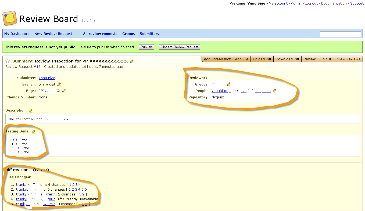
Task: Star this review request
Action: tap(8, 61)
